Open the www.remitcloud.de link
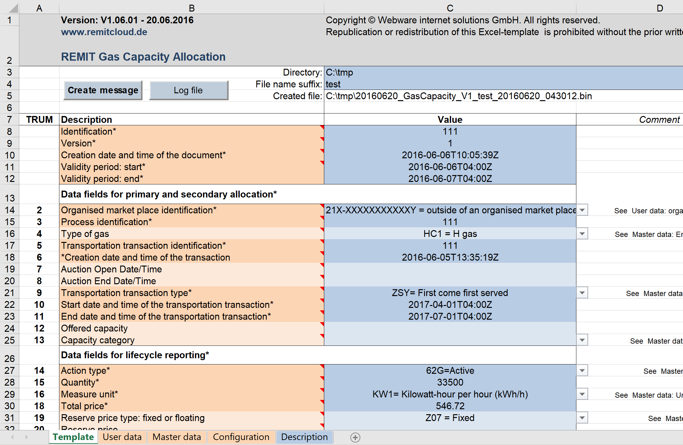The width and height of the screenshot is (683, 445). click(x=104, y=32)
